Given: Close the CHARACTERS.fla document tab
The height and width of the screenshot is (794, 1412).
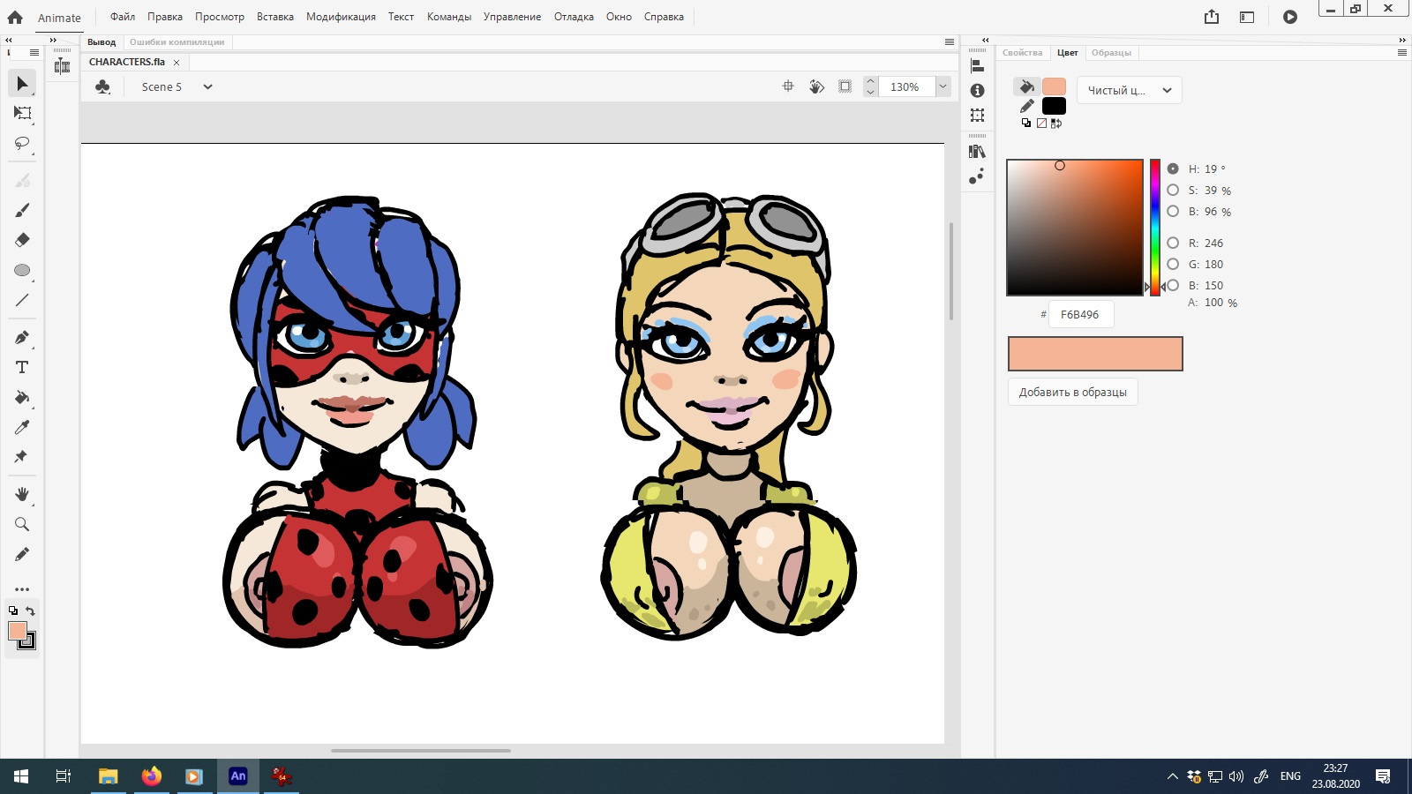Looking at the screenshot, I should [x=176, y=63].
